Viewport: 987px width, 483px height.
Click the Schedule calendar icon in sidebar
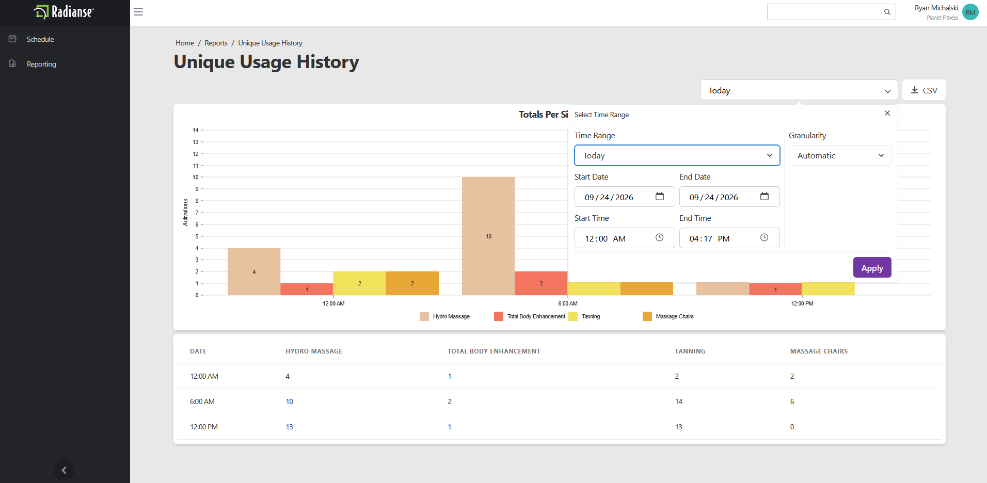pos(12,39)
